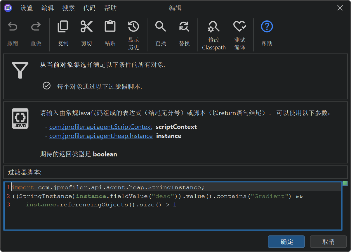Toggle the filter script condition checkmark
The height and width of the screenshot is (252, 351).
(47, 86)
